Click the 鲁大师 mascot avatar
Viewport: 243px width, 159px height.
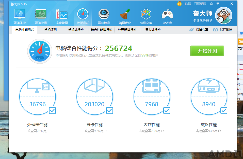point(223,15)
